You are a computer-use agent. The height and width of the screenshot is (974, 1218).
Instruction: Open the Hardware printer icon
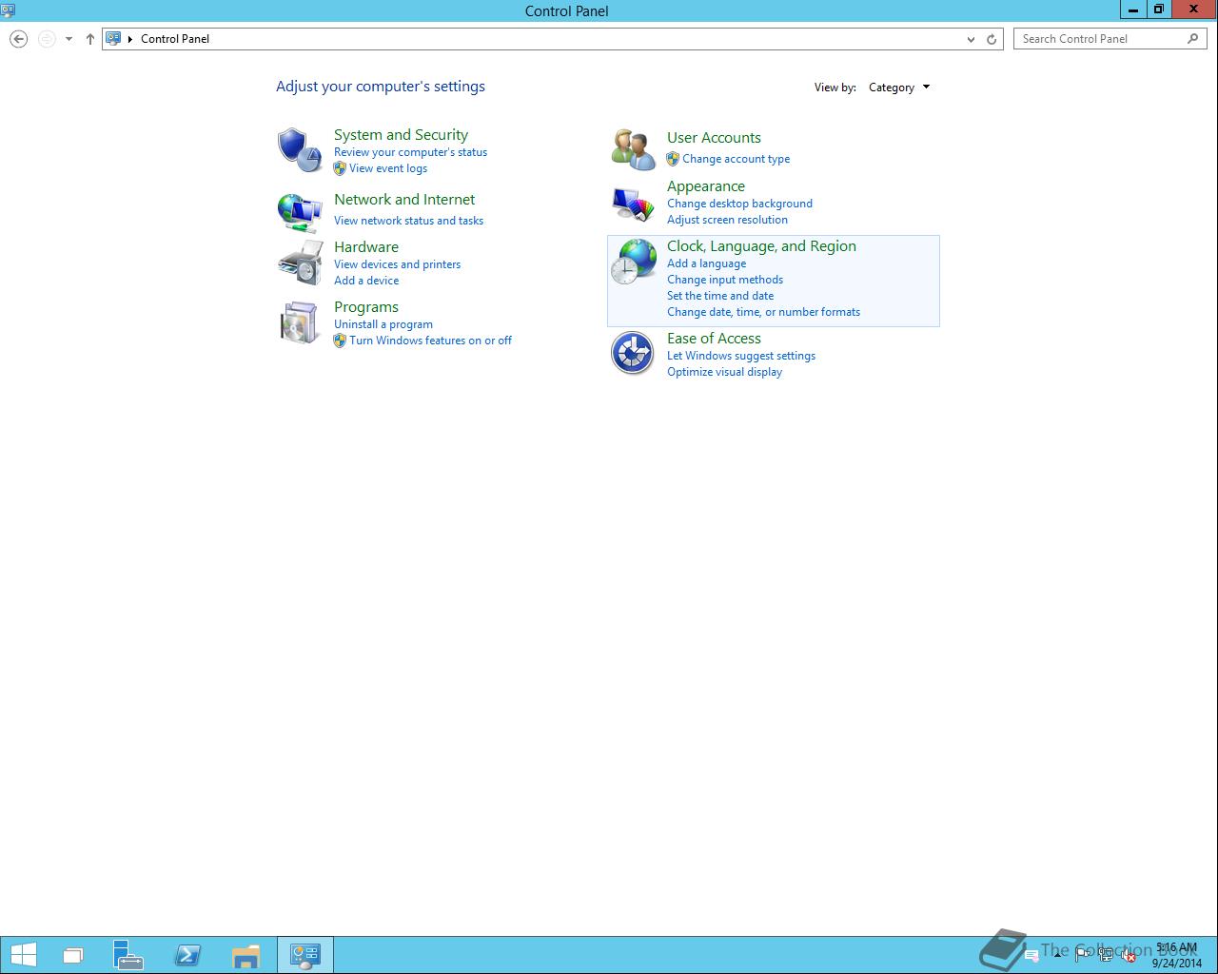click(300, 263)
